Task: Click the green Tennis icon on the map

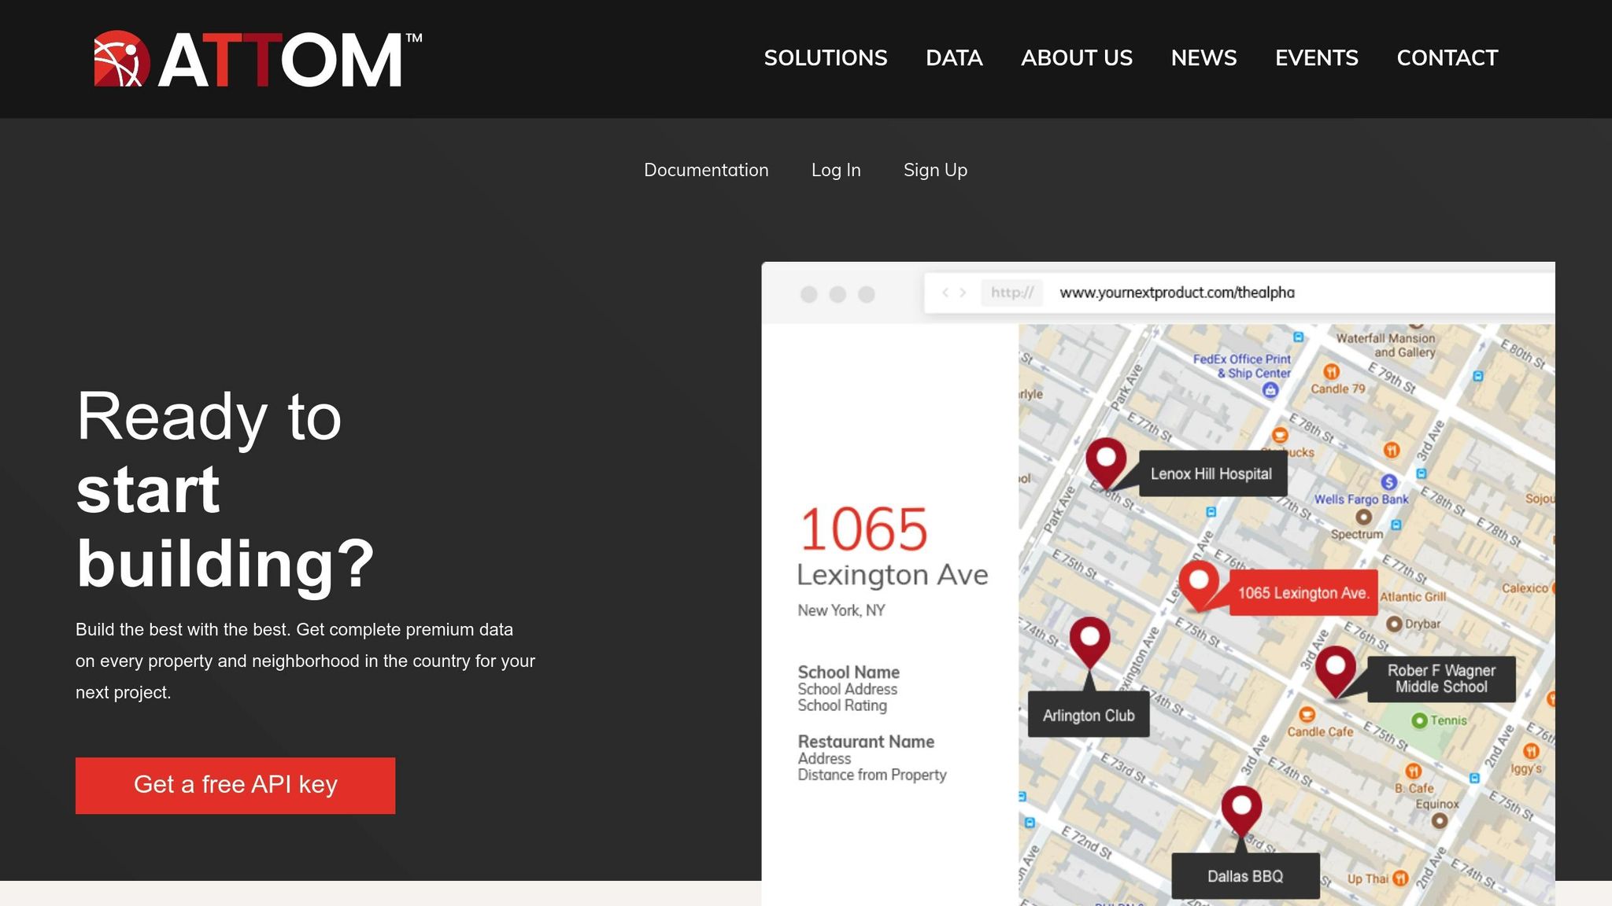Action: pyautogui.click(x=1418, y=720)
